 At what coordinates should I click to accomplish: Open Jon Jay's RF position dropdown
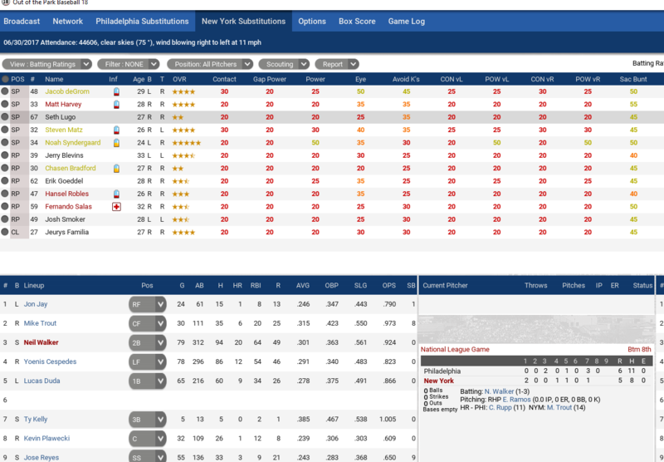148,304
